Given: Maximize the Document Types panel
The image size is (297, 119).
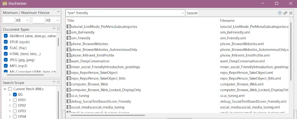Looking at the screenshot, I should click(x=58, y=29).
